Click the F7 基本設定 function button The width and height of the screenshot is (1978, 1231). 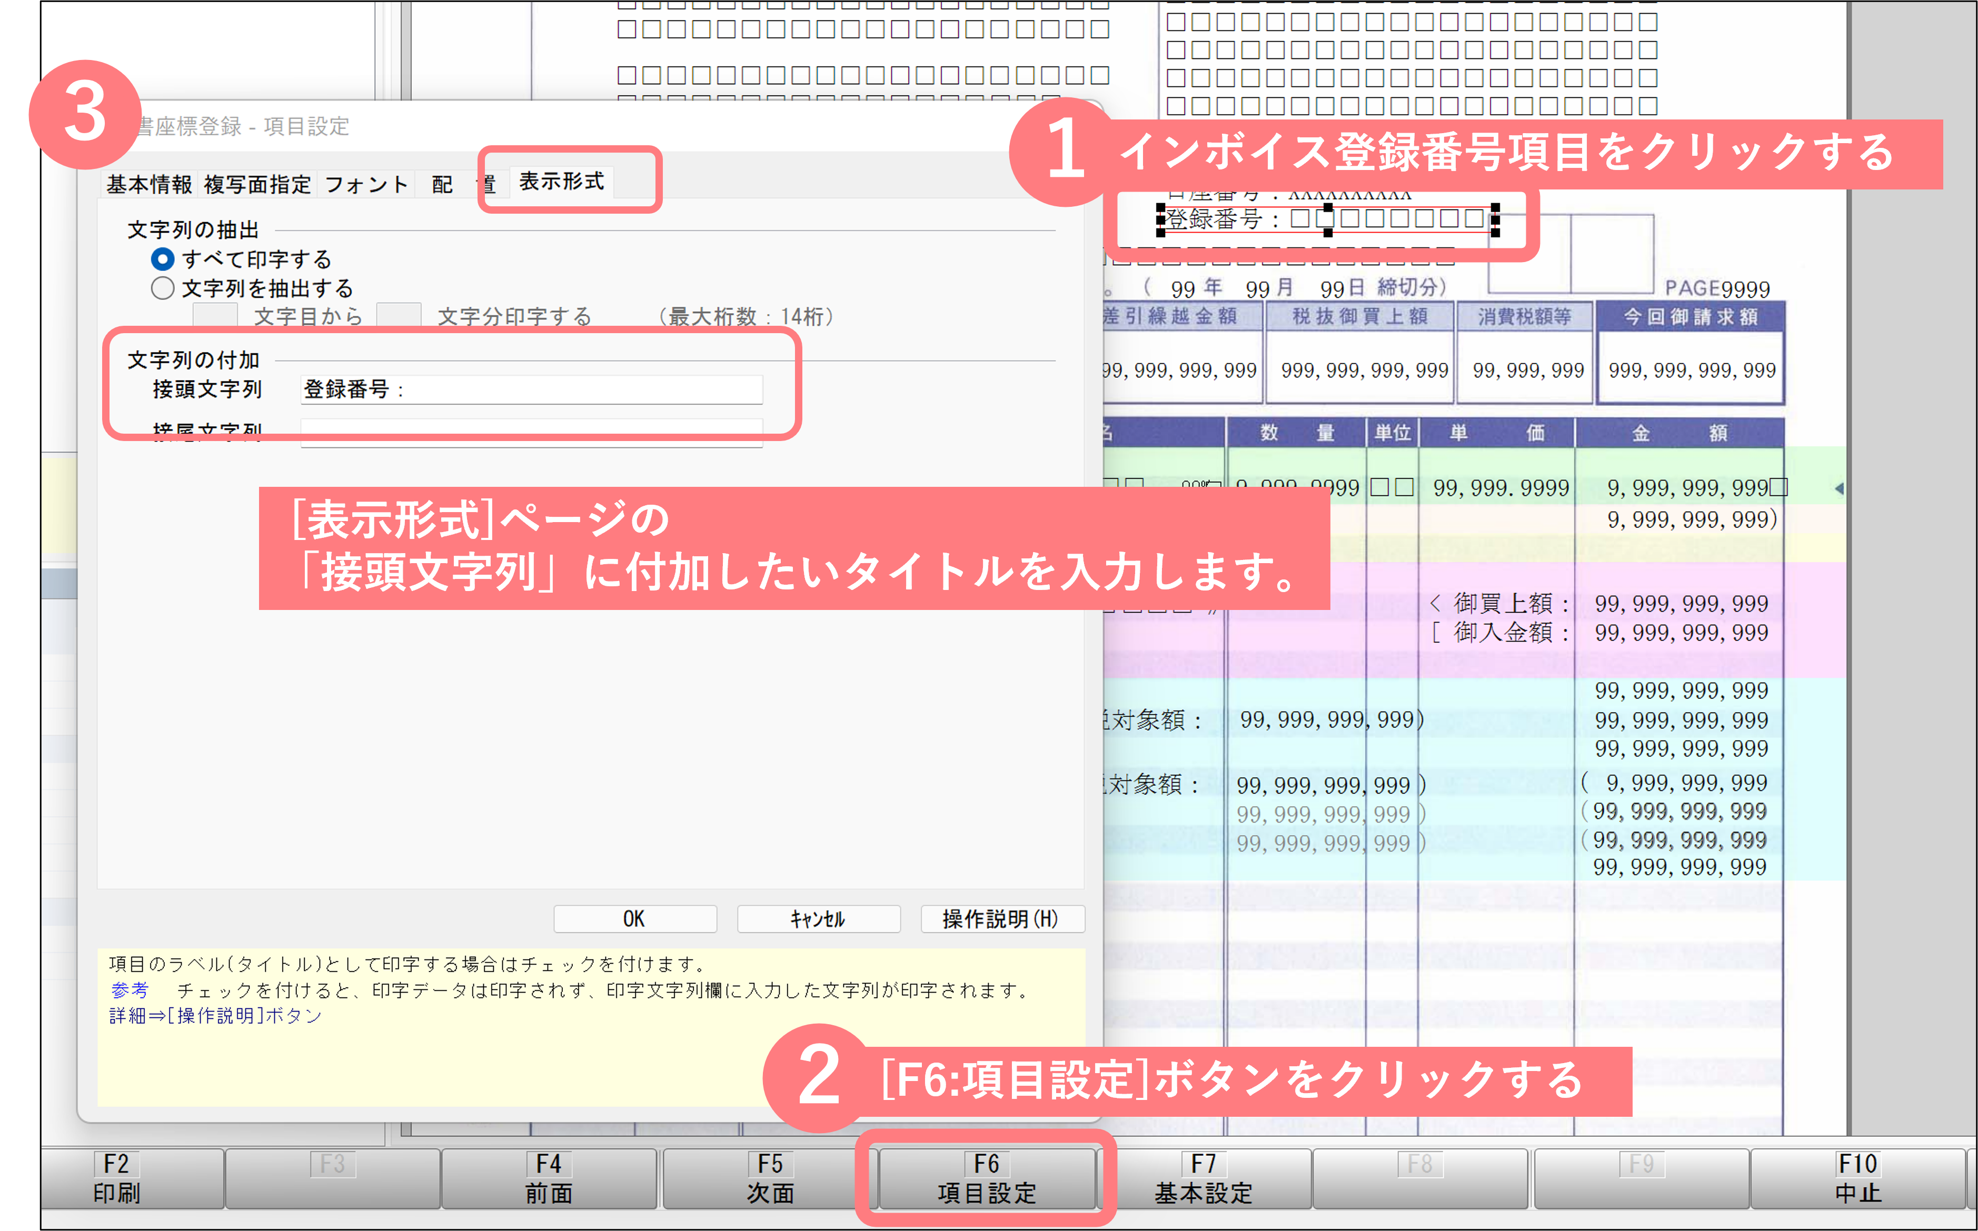pos(1204,1178)
